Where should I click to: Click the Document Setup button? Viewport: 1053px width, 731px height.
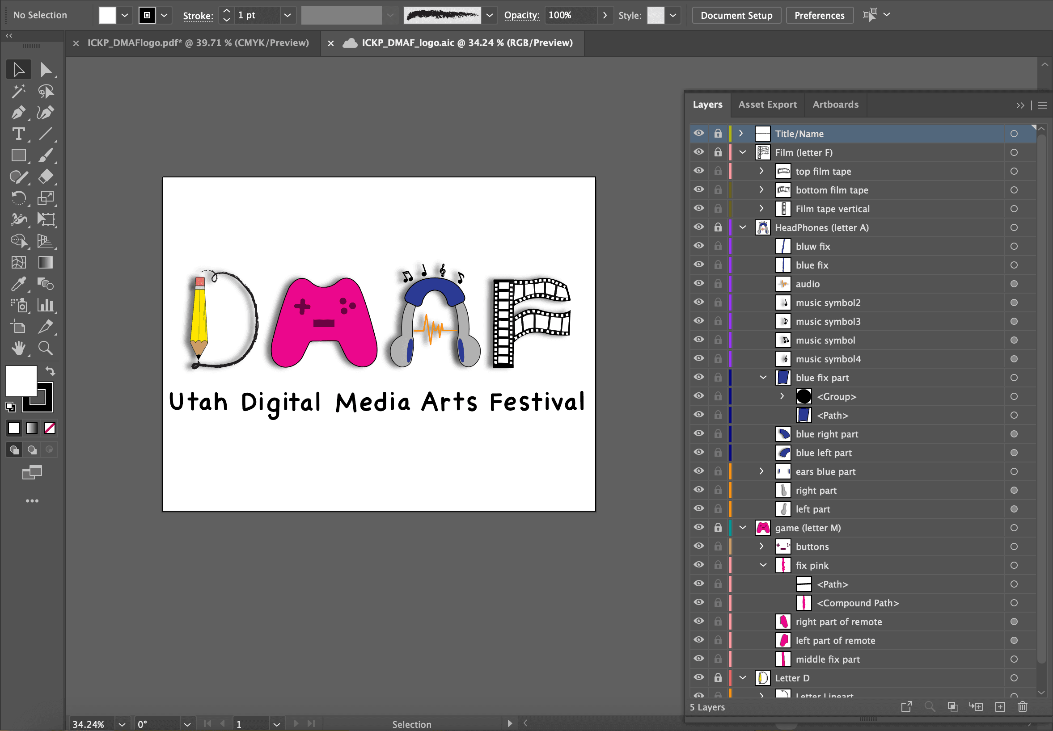[x=736, y=15]
